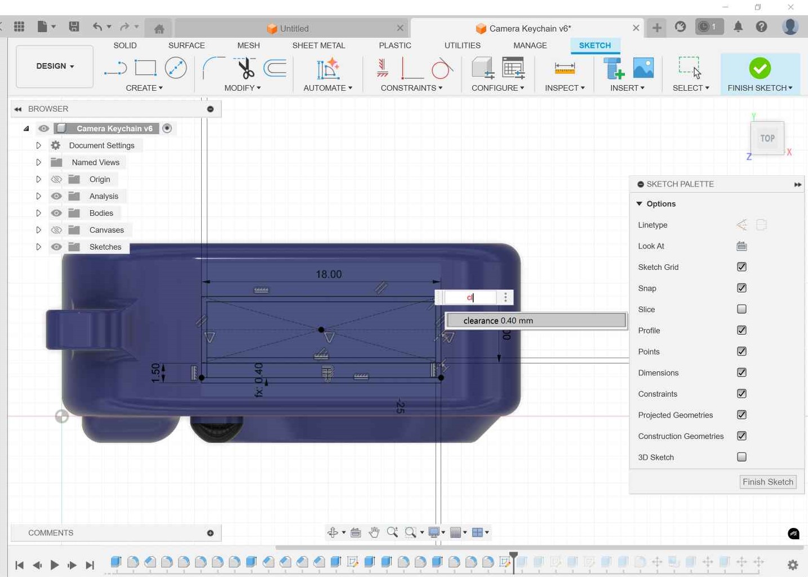Collapse the Options section in Sketch Palette
Viewport: 808px width, 577px height.
click(x=640, y=204)
